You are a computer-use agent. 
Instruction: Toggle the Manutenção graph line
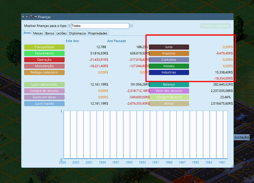[x=44, y=66]
